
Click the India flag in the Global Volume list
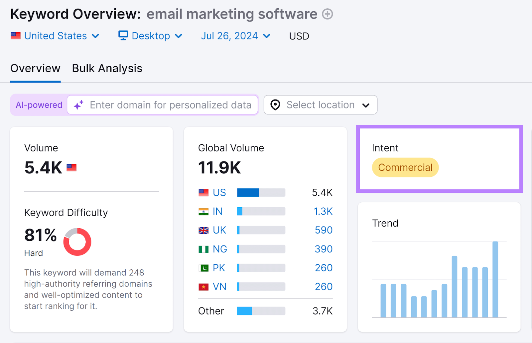point(203,211)
